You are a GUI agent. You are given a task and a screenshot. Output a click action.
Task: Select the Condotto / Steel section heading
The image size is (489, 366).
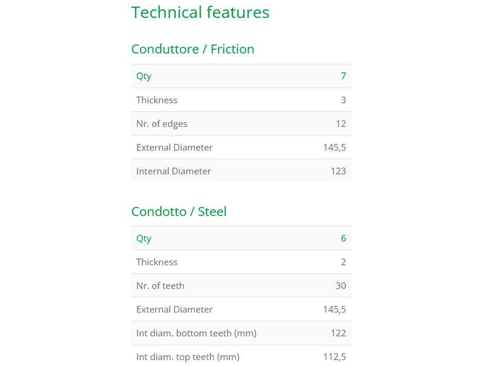pyautogui.click(x=179, y=212)
